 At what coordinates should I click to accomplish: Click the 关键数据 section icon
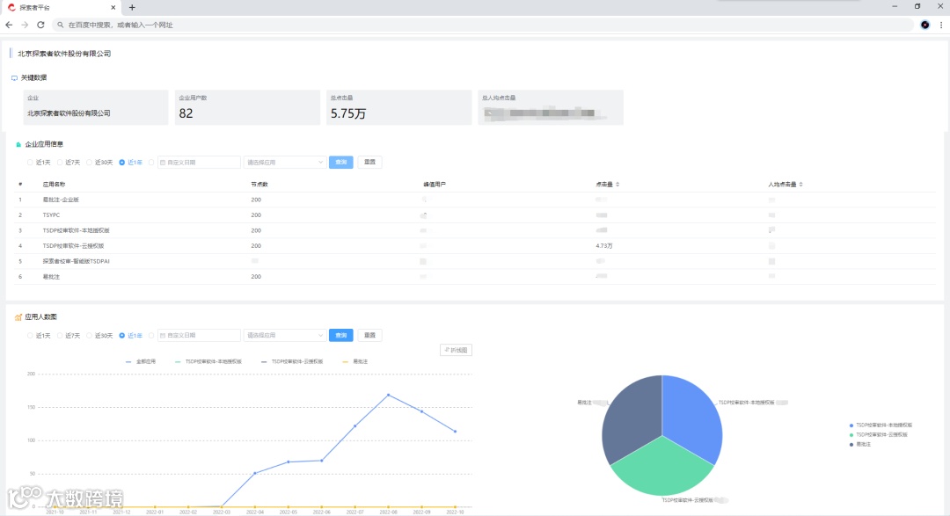pyautogui.click(x=15, y=77)
